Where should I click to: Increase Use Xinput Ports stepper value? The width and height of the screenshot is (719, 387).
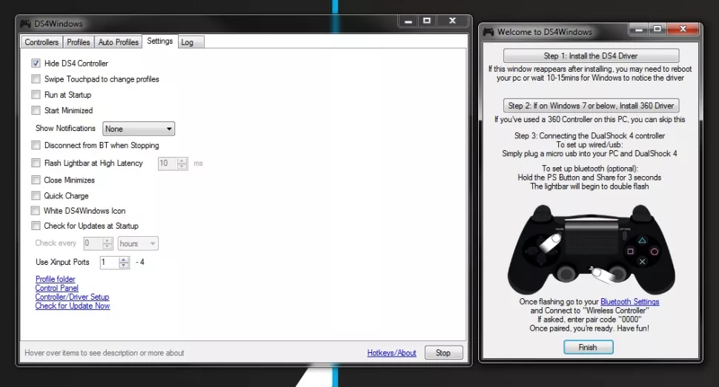pos(125,259)
